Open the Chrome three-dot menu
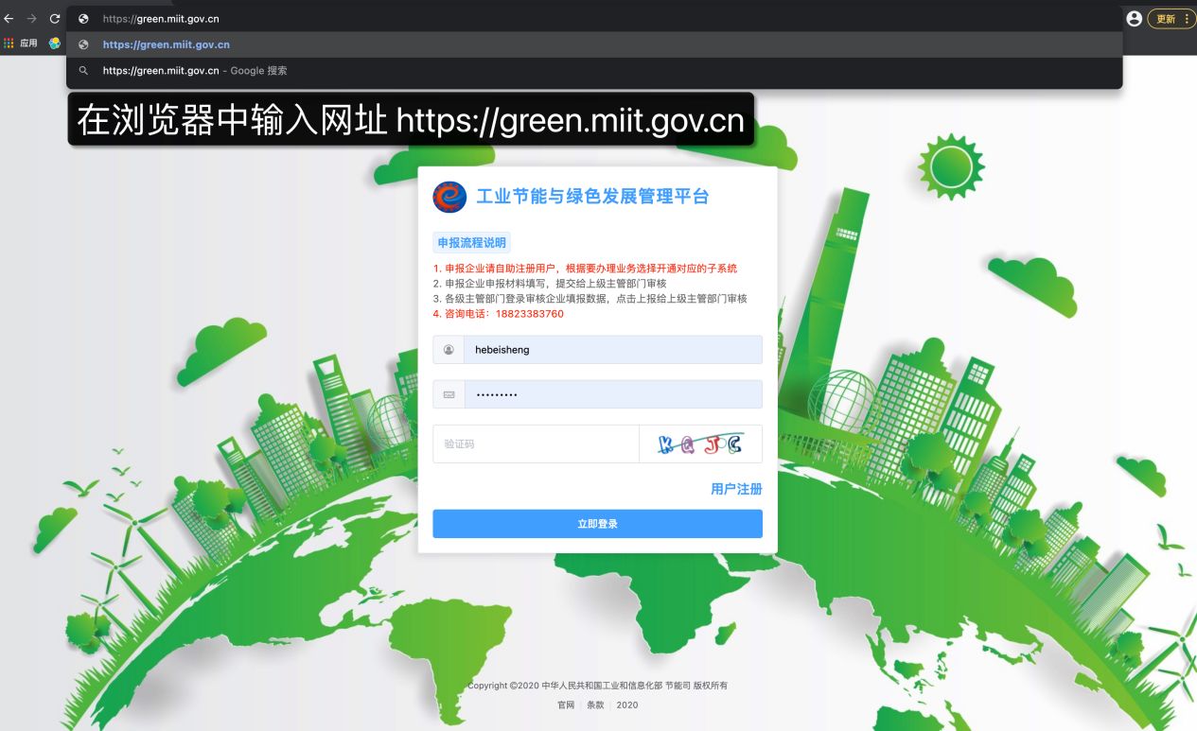Viewport: 1197px width, 731px height. [x=1187, y=19]
